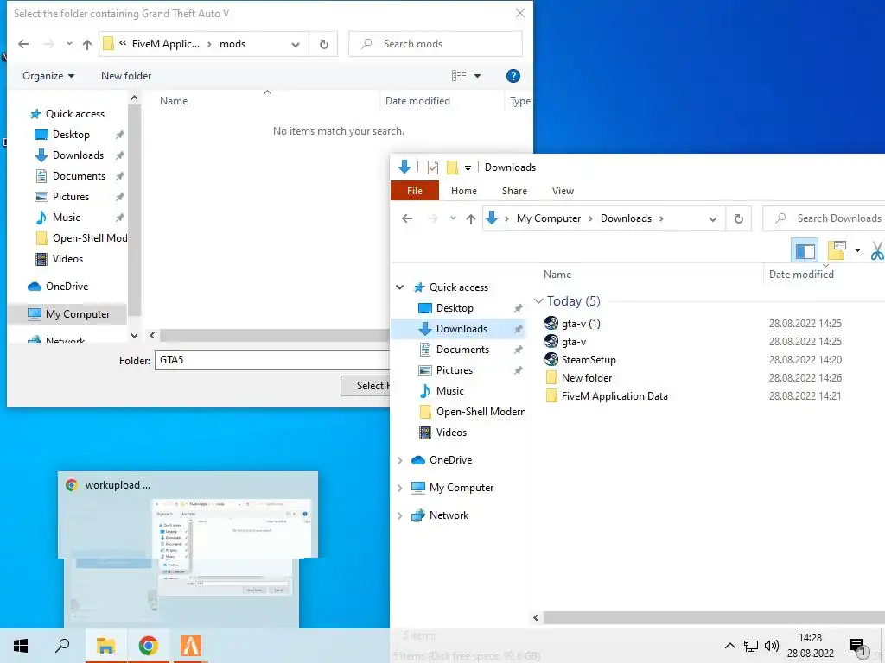885x663 pixels.
Task: Open the help icon in folder dialog
Action: 513,76
